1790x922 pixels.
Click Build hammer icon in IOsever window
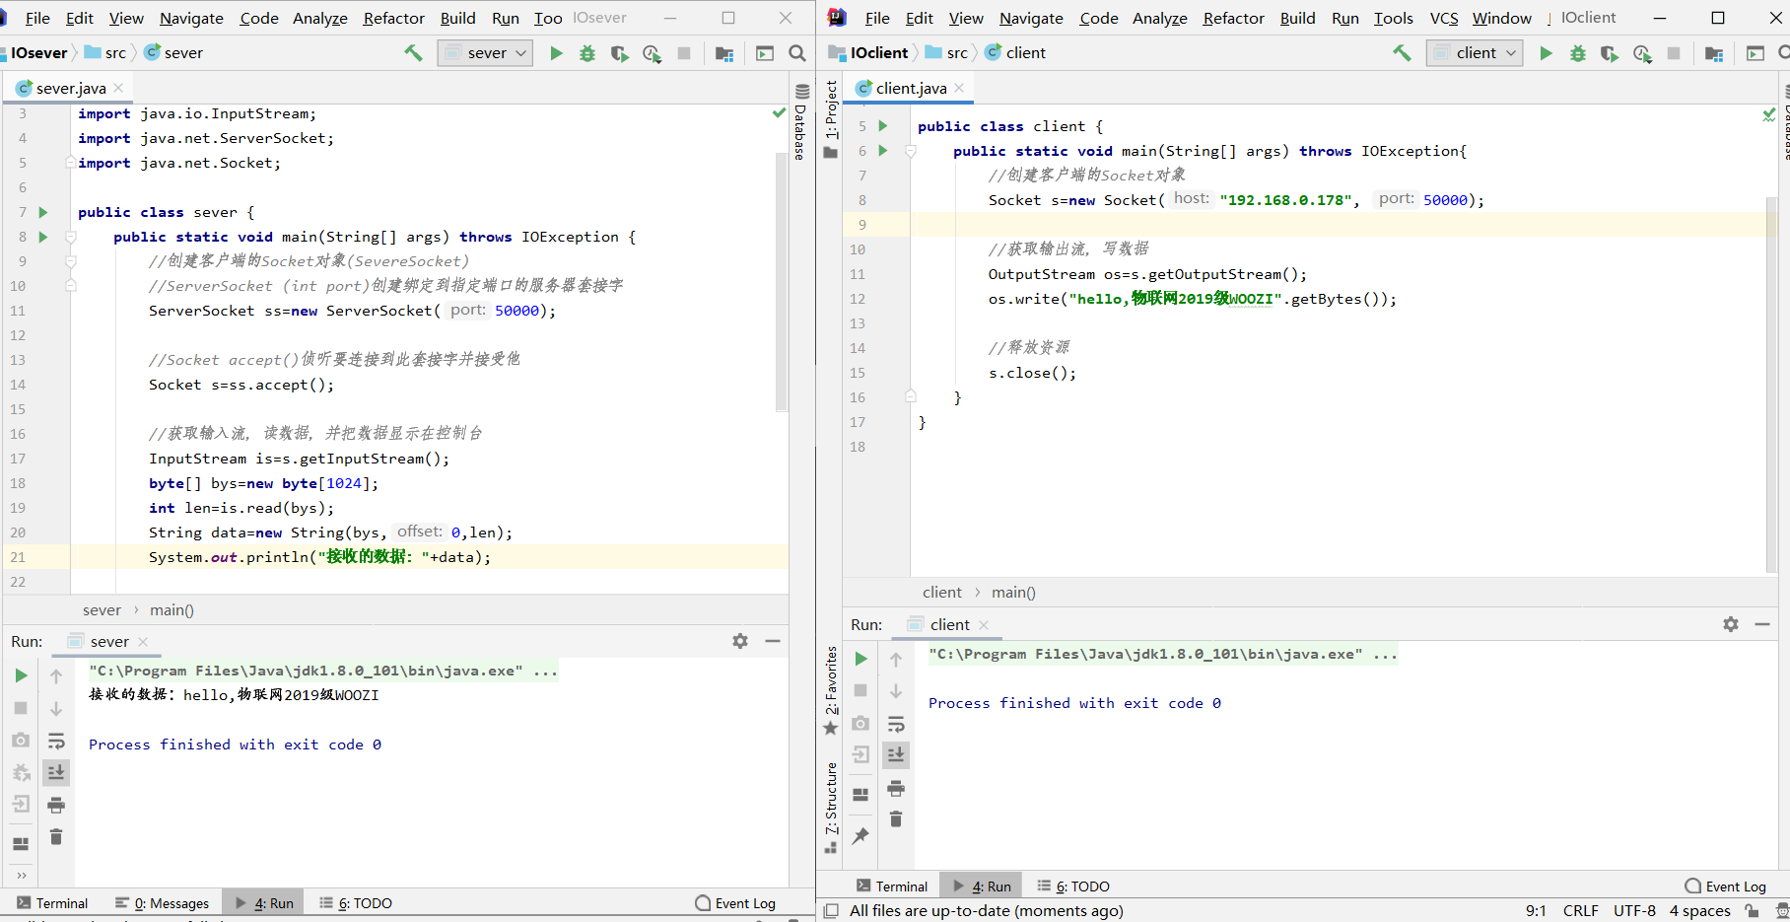tap(413, 53)
